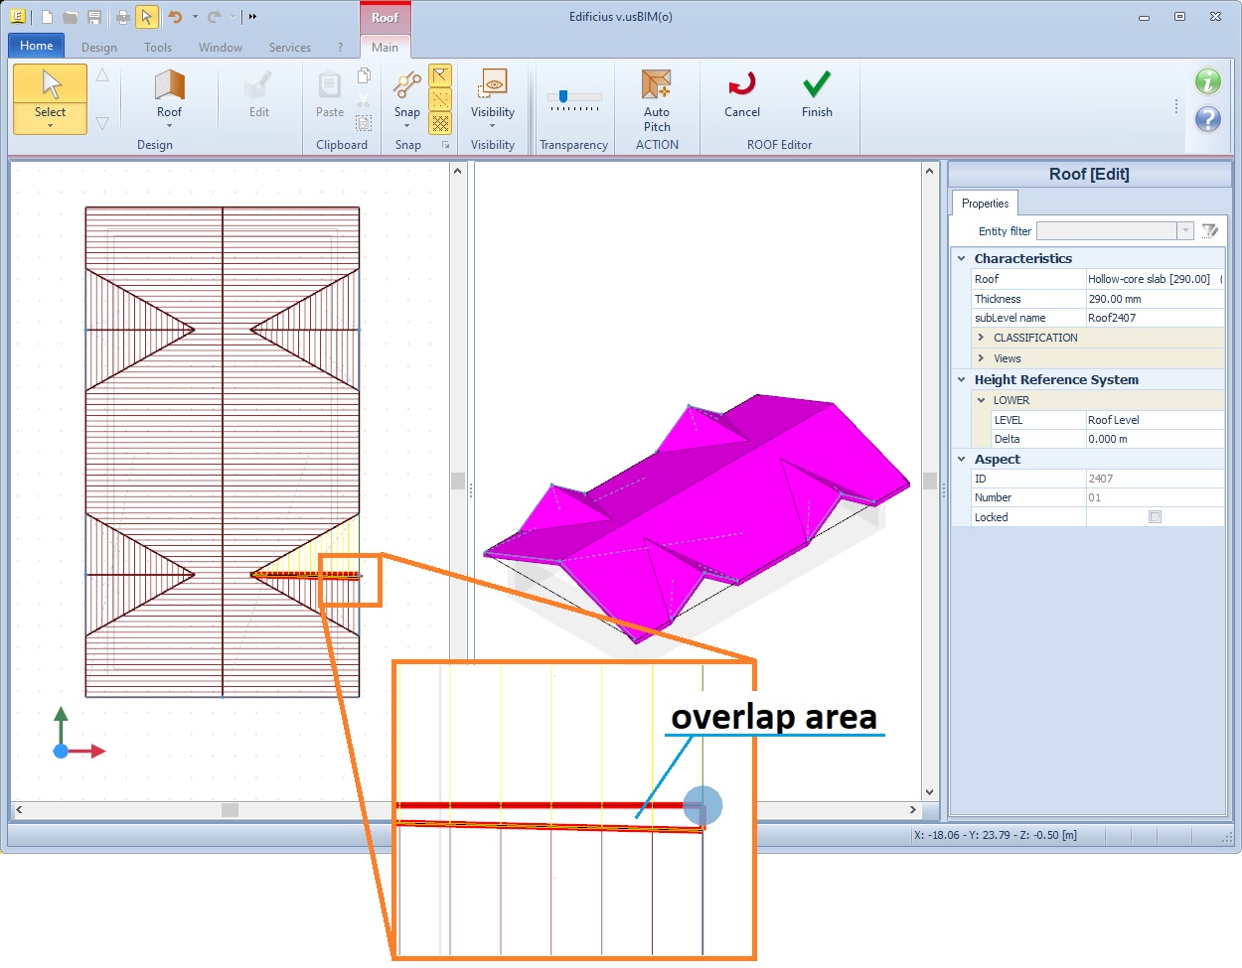Open the Tools ribbon tab
Screen dimensions: 1242x968
point(157,48)
